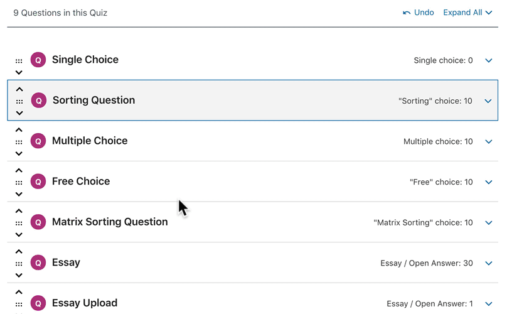Click drag handle for Essay question

click(19, 264)
